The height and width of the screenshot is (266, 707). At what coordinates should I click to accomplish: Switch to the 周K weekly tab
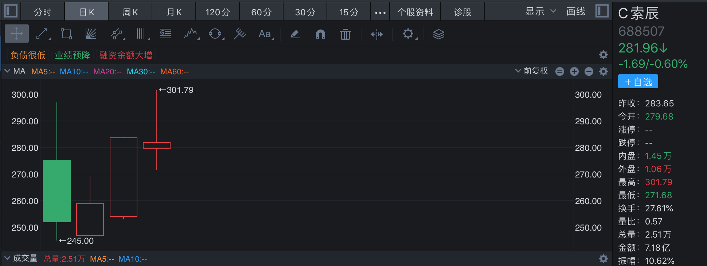(130, 12)
